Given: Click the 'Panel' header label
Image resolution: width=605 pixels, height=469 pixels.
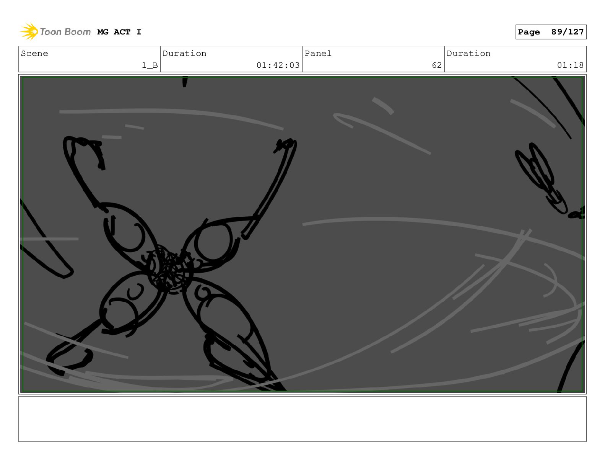Looking at the screenshot, I should click(x=318, y=54).
